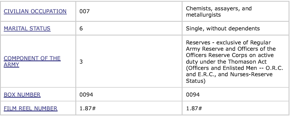Viewport: 290px width, 120px height.
Task: Open the BOX NUMBER field link
Action: [22, 95]
